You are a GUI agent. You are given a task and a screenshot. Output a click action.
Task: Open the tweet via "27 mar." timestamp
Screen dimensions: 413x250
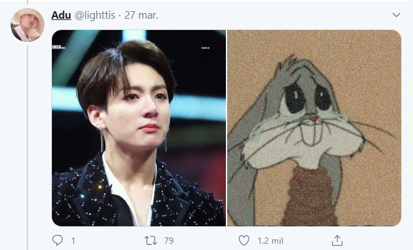(141, 14)
